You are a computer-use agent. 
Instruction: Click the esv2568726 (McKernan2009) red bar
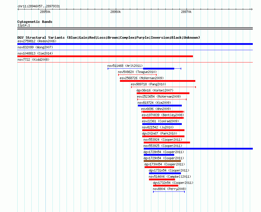[157, 81]
